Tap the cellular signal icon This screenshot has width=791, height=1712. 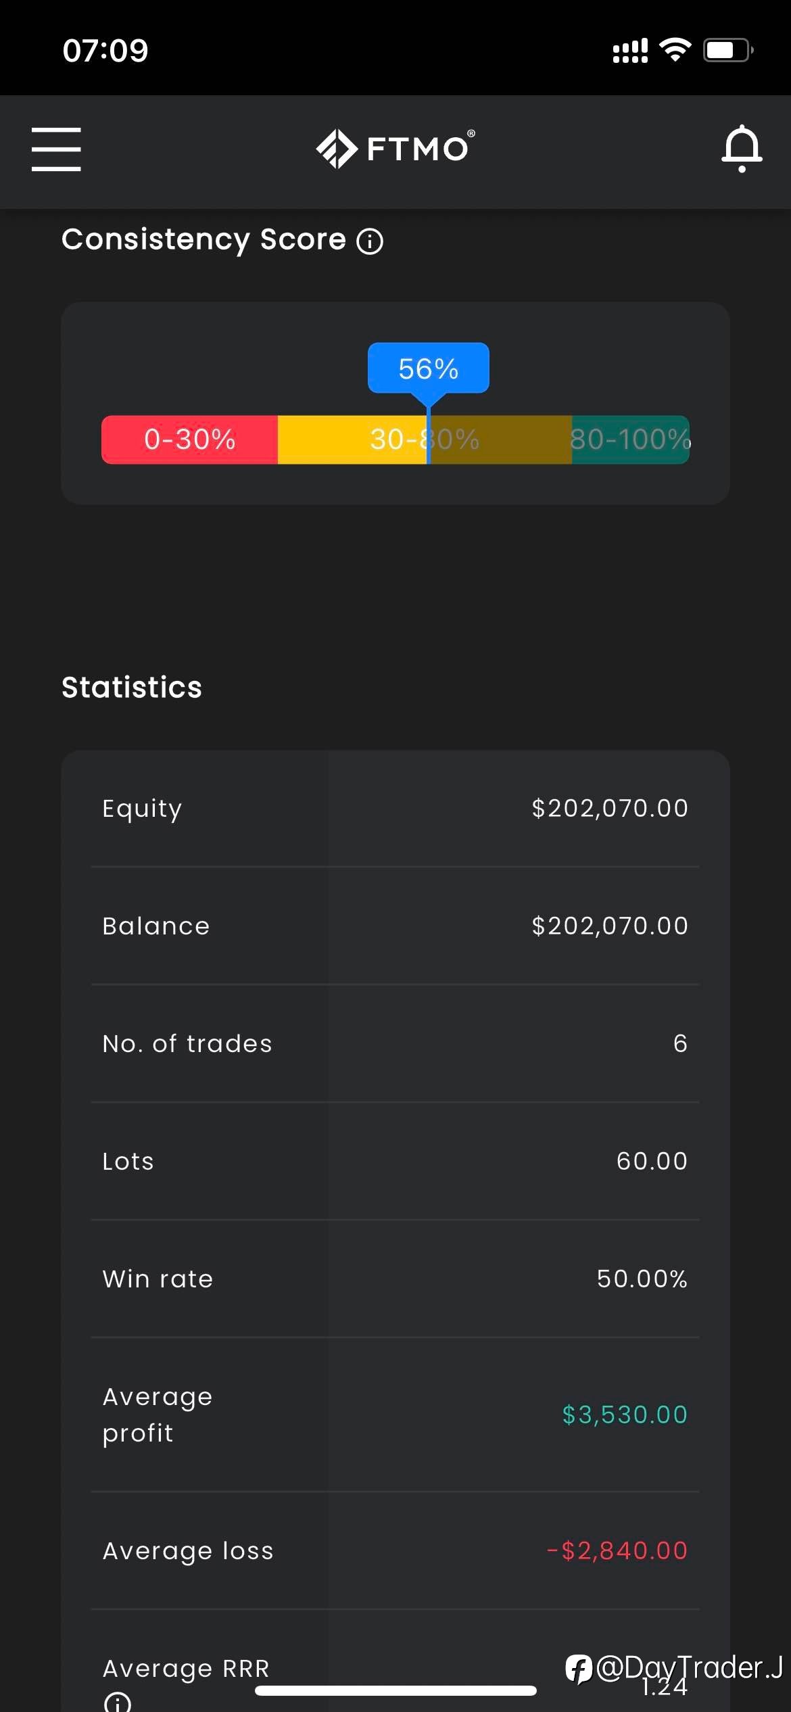tap(630, 51)
